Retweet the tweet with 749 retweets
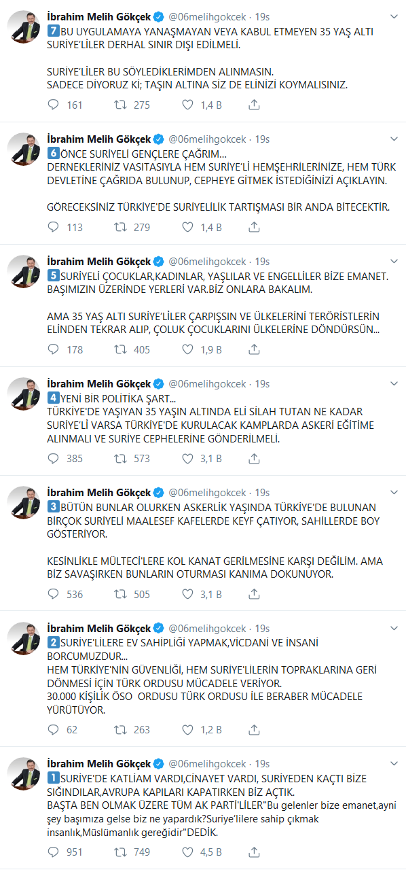The height and width of the screenshot is (872, 406). pos(119,852)
